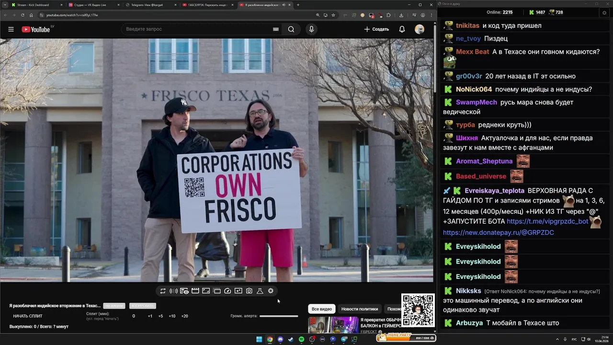The width and height of the screenshot is (613, 345).
Task: Click the broadcast waves icon in player toolbar
Action: pos(173,291)
